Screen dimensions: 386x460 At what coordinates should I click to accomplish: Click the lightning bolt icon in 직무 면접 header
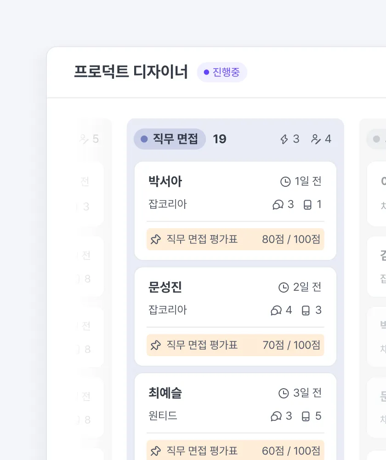coord(284,139)
